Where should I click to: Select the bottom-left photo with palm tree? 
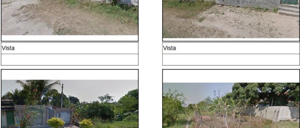pyautogui.click(x=70, y=104)
